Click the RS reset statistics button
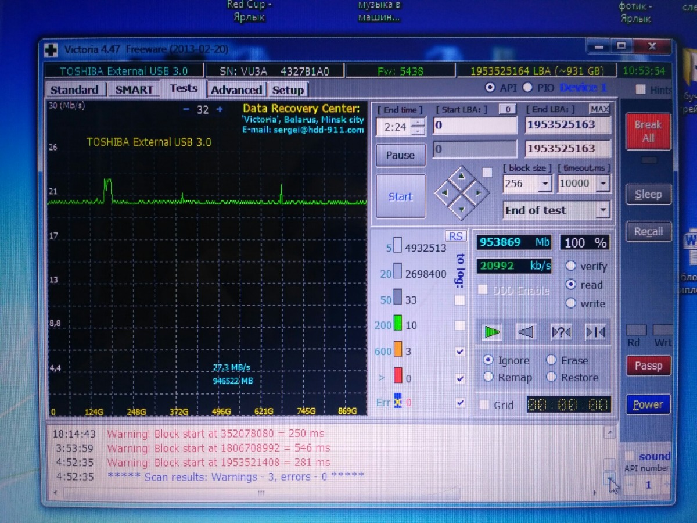697x523 pixels. (x=456, y=235)
